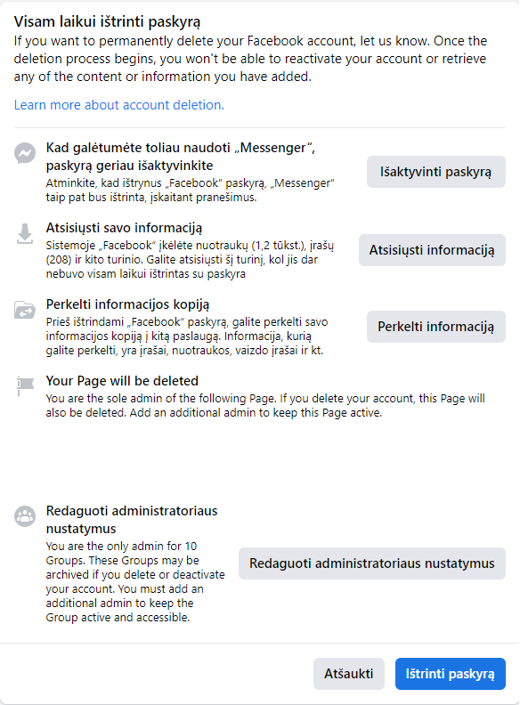Click the Redaguoti administratoriaus nustatymus heading text

[132, 520]
